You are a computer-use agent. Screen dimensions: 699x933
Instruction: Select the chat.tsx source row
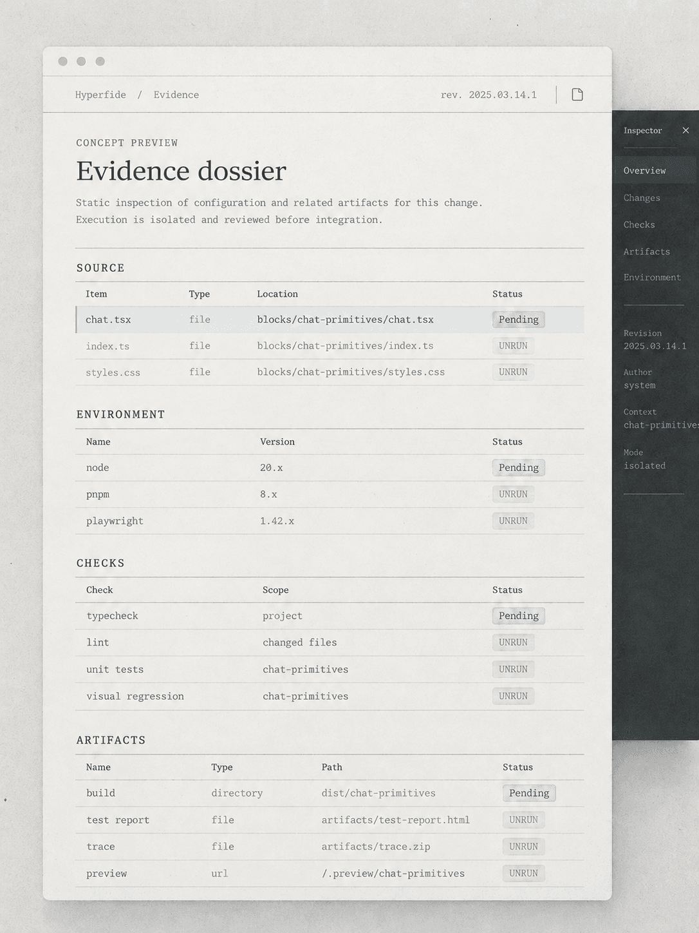(330, 320)
